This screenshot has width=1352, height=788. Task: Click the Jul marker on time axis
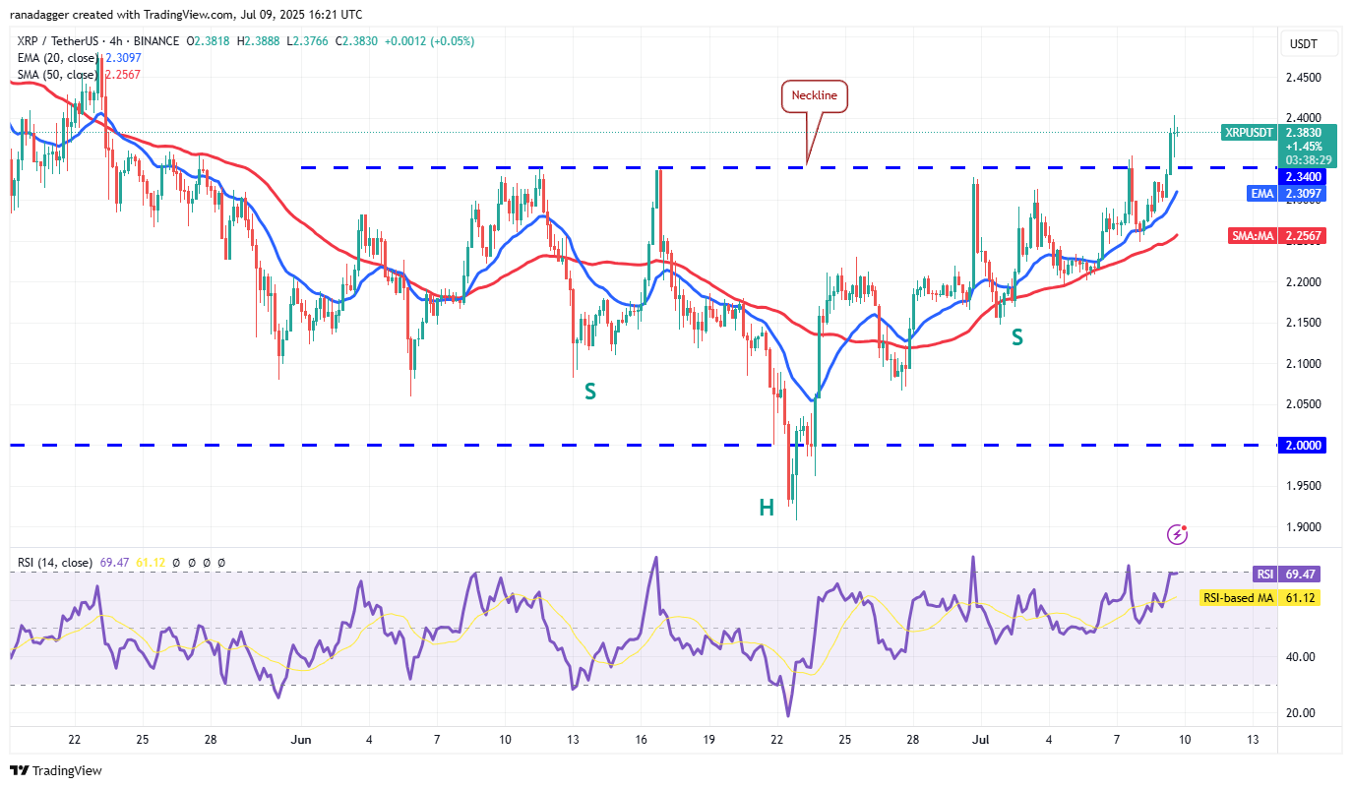click(x=979, y=739)
